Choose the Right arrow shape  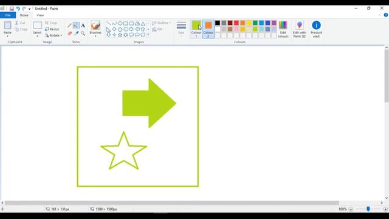[x=131, y=29]
